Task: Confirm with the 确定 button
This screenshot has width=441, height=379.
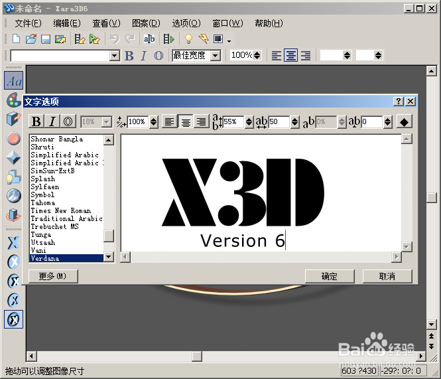Action: coord(330,276)
